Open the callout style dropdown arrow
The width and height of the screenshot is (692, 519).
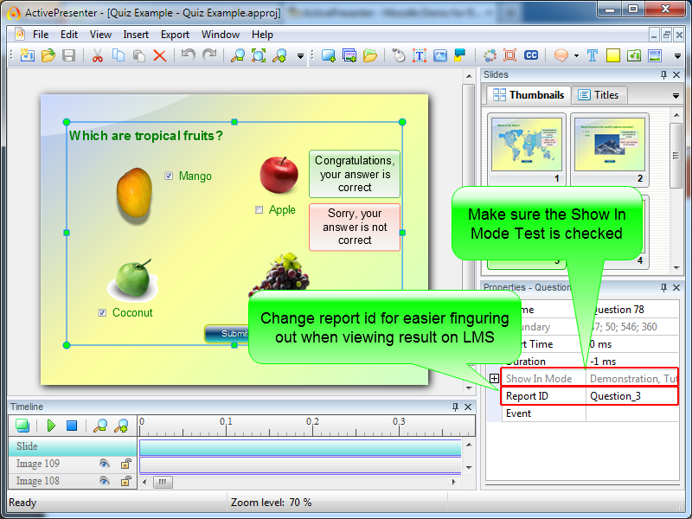pyautogui.click(x=576, y=54)
